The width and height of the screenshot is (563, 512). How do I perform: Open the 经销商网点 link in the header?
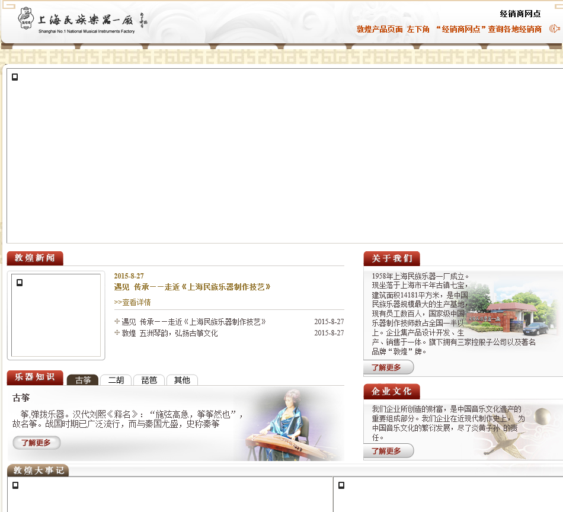[x=520, y=14]
